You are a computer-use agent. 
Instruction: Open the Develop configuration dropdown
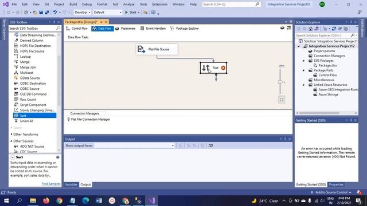[x=82, y=13]
